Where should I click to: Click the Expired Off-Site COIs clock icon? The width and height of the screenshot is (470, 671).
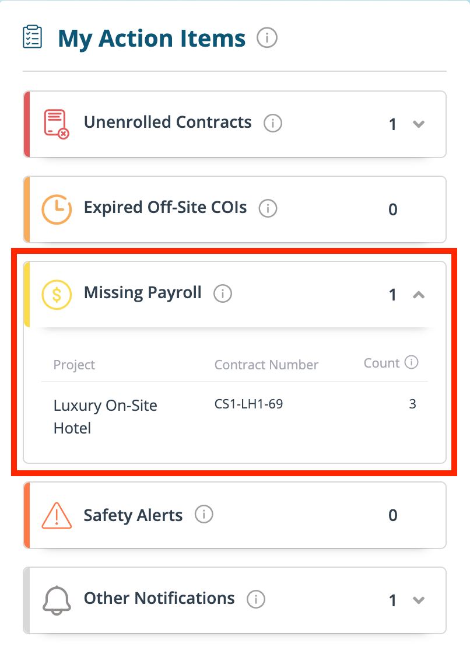coord(57,209)
